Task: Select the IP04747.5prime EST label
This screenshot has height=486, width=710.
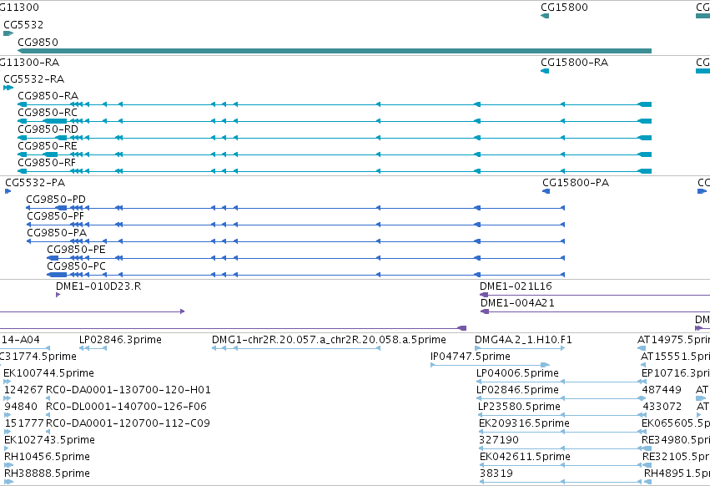Action: (x=471, y=357)
